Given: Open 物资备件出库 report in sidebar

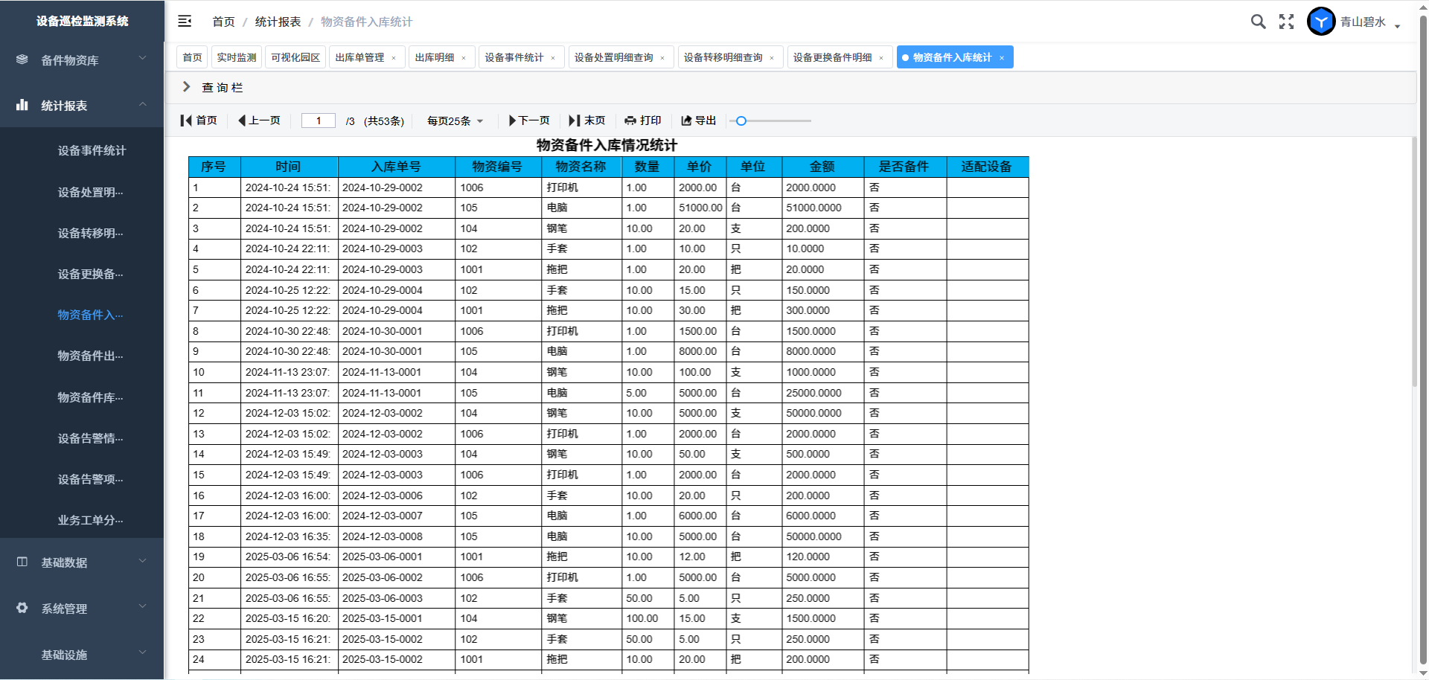Looking at the screenshot, I should coord(90,356).
